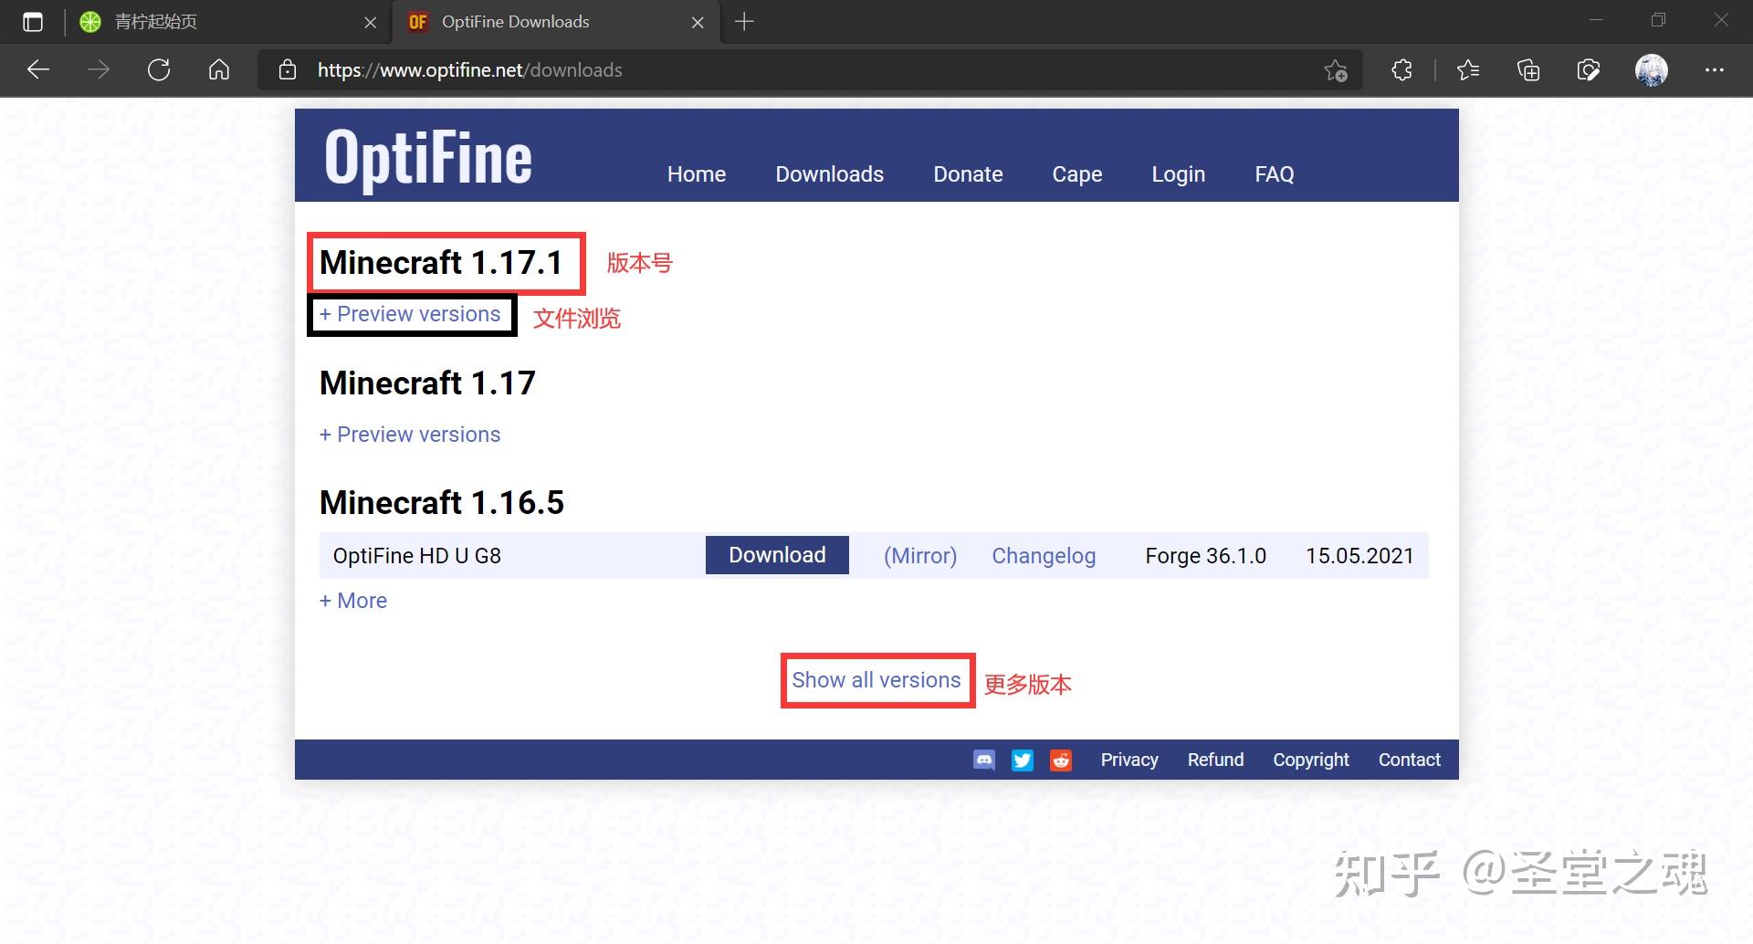Open the browser home page icon
Screen dimensions: 1753x944
(x=219, y=69)
